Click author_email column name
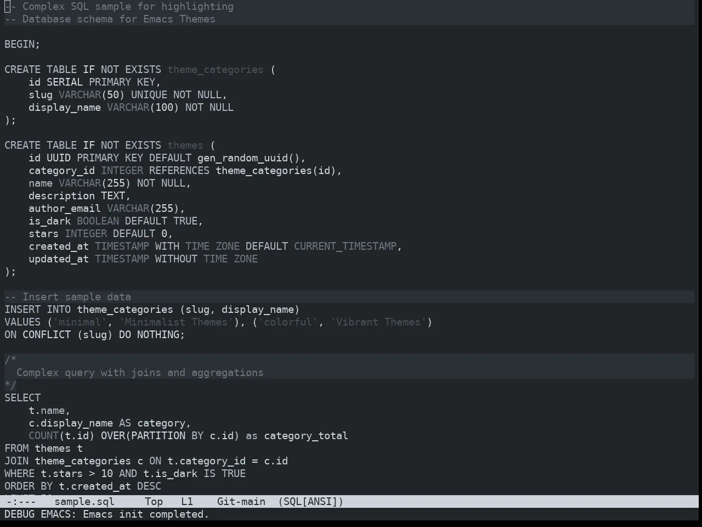Image resolution: width=702 pixels, height=527 pixels. (65, 208)
